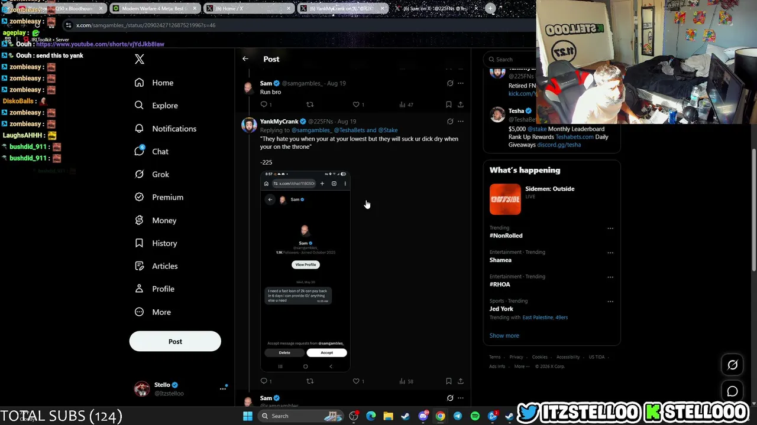
Task: Open the @Stake mention in reply line
Action: (x=388, y=130)
